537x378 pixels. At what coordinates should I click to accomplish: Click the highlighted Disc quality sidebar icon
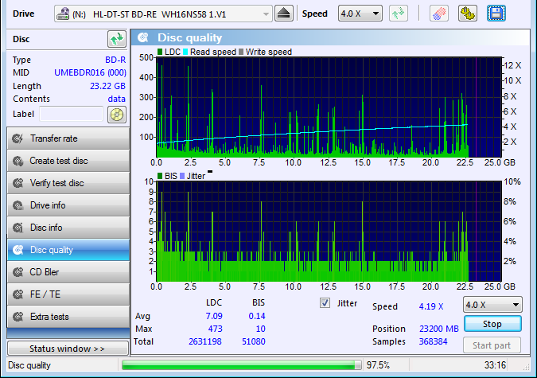pyautogui.click(x=18, y=250)
